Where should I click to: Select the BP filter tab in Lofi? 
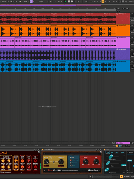(x=116, y=153)
